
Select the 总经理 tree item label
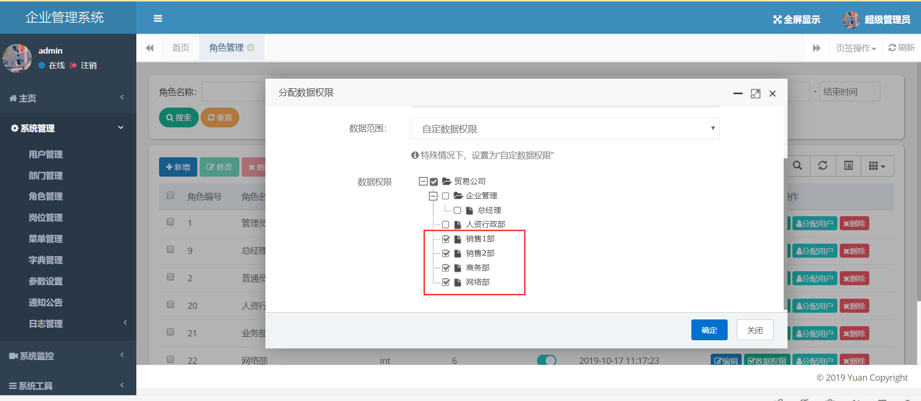pos(489,210)
